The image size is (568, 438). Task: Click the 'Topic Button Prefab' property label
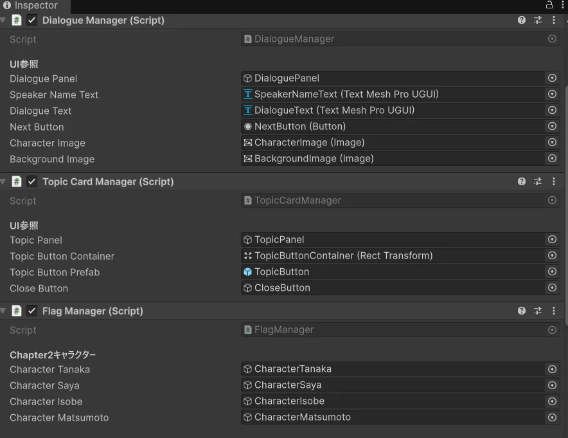coord(55,272)
